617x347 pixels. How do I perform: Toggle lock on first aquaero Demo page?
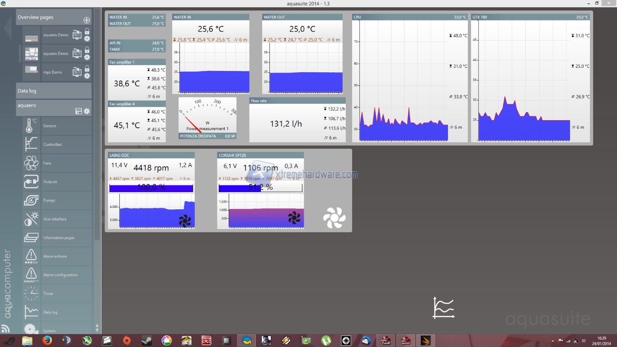click(87, 32)
